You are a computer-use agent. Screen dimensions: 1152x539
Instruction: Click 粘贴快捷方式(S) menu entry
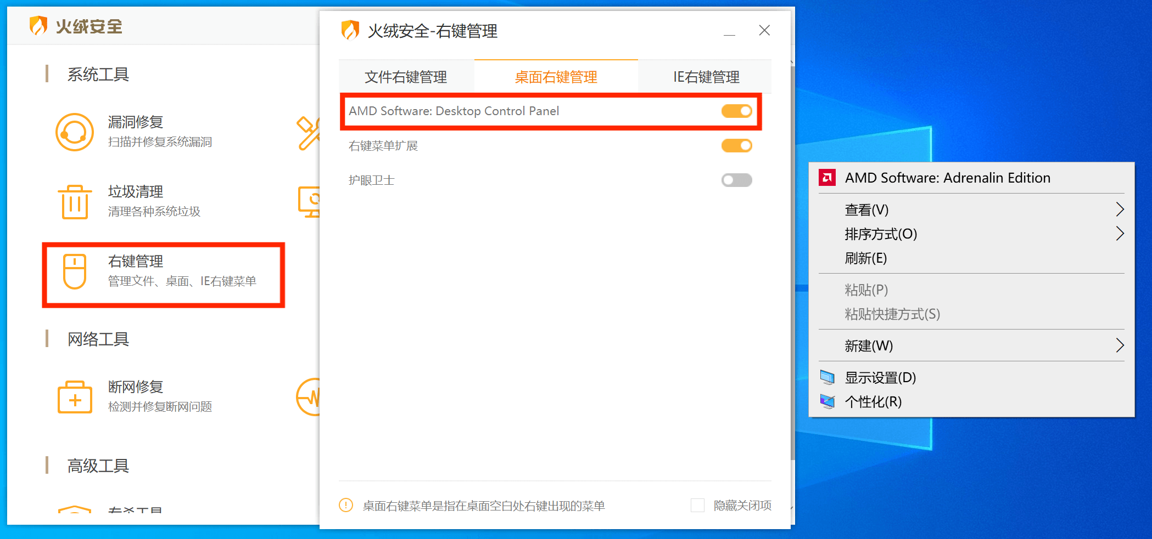click(x=971, y=314)
